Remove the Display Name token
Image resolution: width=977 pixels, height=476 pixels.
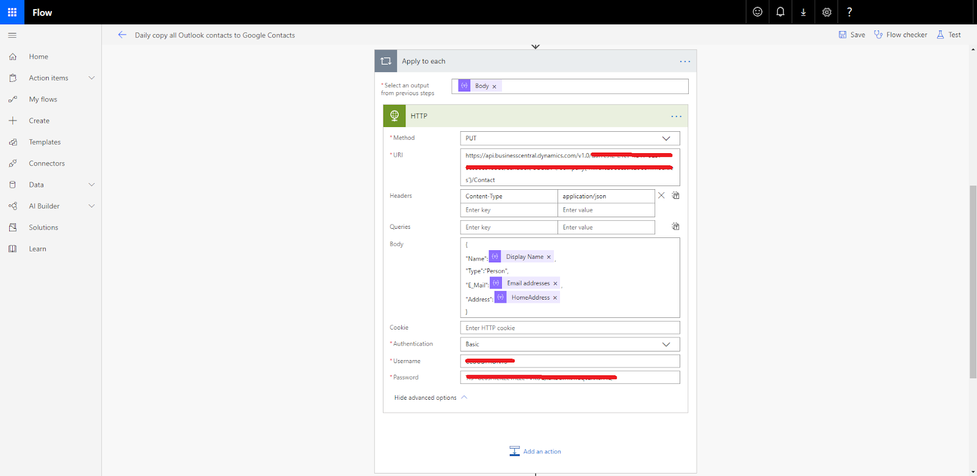[549, 257]
